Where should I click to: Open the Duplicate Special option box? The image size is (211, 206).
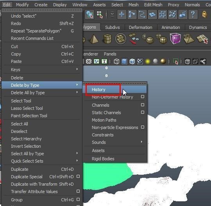coord(78,176)
